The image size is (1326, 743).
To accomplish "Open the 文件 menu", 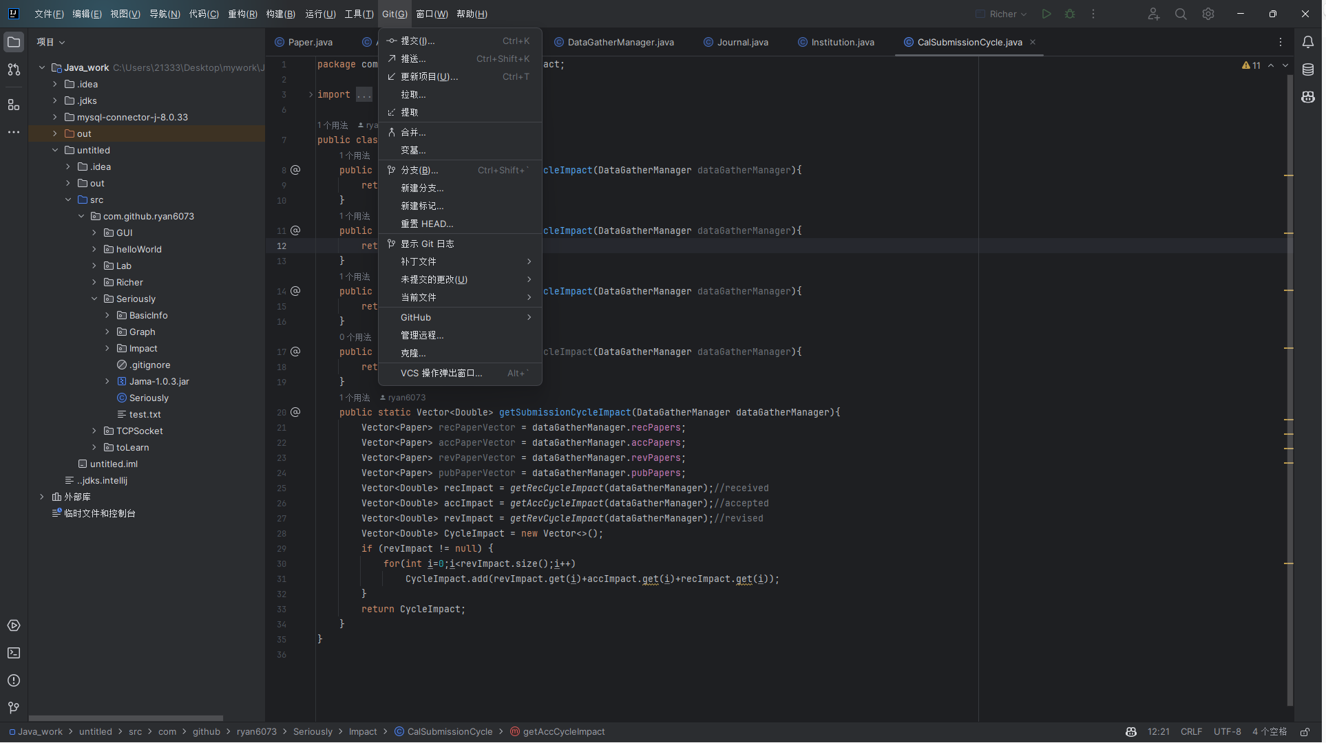I will 49,14.
